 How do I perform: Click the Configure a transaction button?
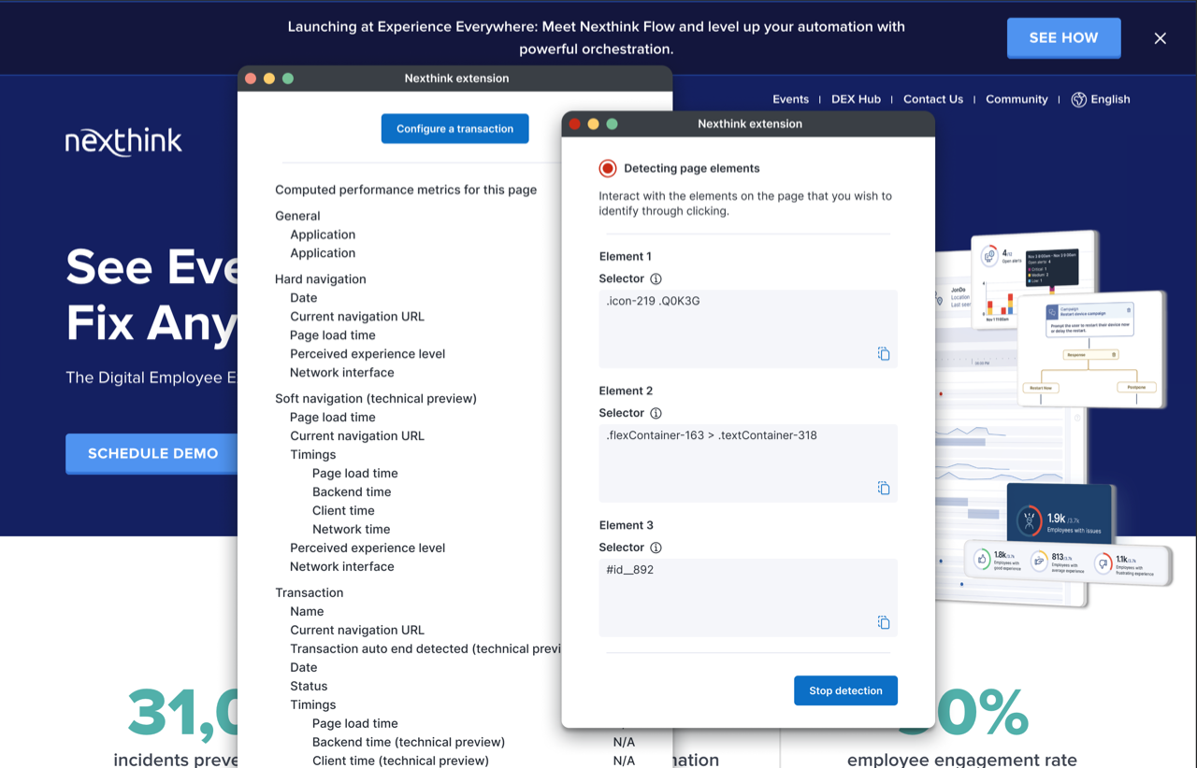click(454, 128)
